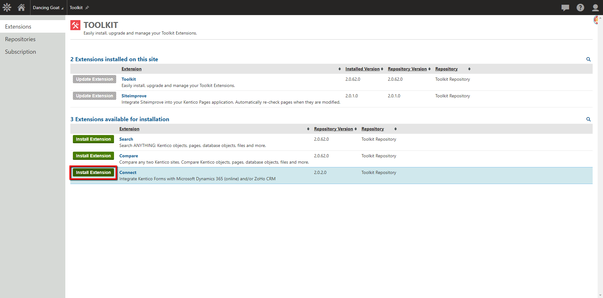Image resolution: width=603 pixels, height=298 pixels.
Task: Select Connect version 2.0.2.0 cell
Action: click(x=320, y=172)
